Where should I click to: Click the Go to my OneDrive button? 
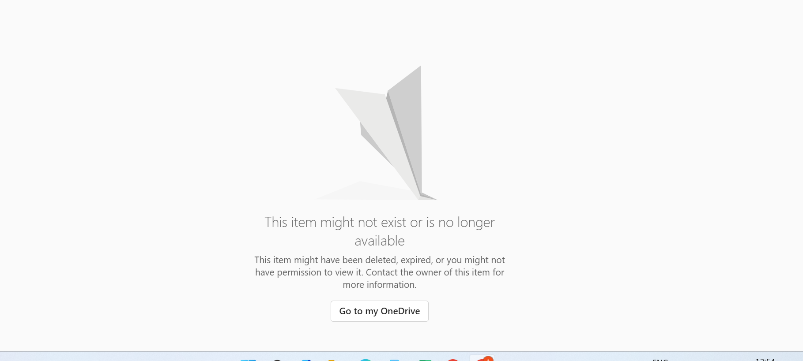(379, 311)
